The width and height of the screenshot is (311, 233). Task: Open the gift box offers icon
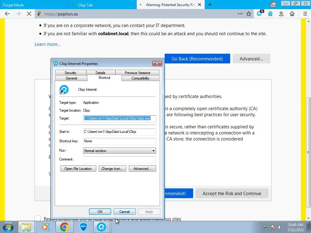(270, 14)
